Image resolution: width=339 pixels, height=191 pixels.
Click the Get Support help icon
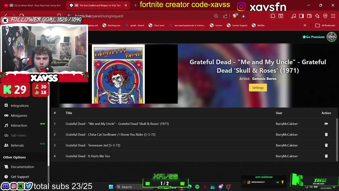(x=6, y=177)
